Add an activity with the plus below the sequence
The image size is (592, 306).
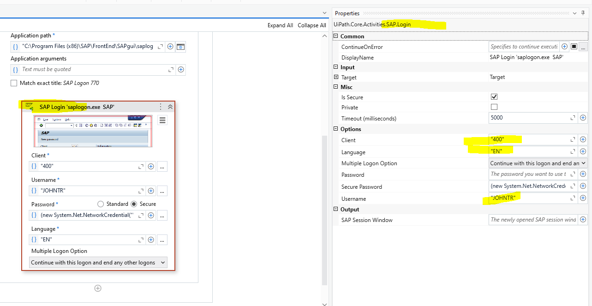[98, 288]
